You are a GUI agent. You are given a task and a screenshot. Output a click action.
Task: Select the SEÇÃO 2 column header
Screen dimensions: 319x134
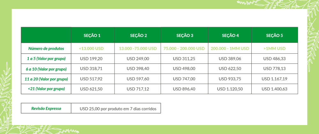(138, 35)
